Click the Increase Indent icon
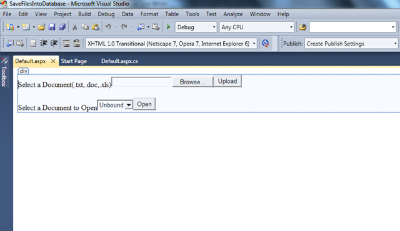Screen dimensions: 400x231 [54, 43]
